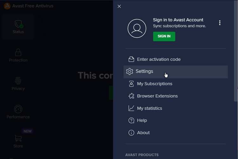Open the Store cart sidebar icon
Screen dimensions: 238x159
18,138
